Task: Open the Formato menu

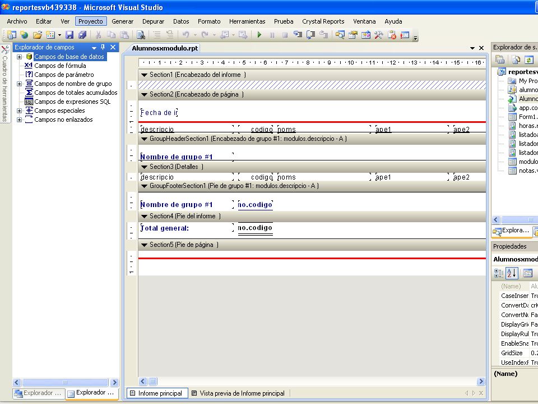Action: tap(209, 21)
